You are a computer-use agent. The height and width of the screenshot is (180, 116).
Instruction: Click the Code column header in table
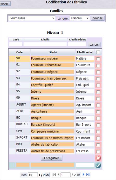(19, 52)
